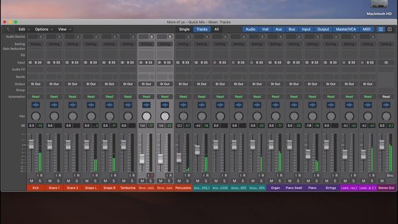This screenshot has width=398, height=224.
Task: Open the Options menu in the mixer
Action: [44, 29]
